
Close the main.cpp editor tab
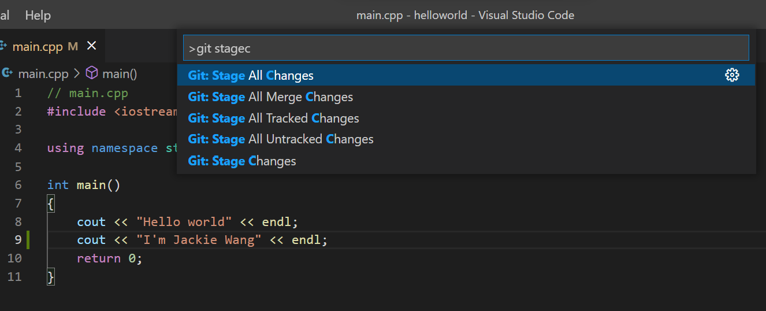point(92,46)
